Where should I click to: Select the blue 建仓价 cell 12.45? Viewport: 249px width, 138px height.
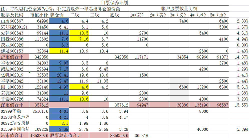click(59, 81)
